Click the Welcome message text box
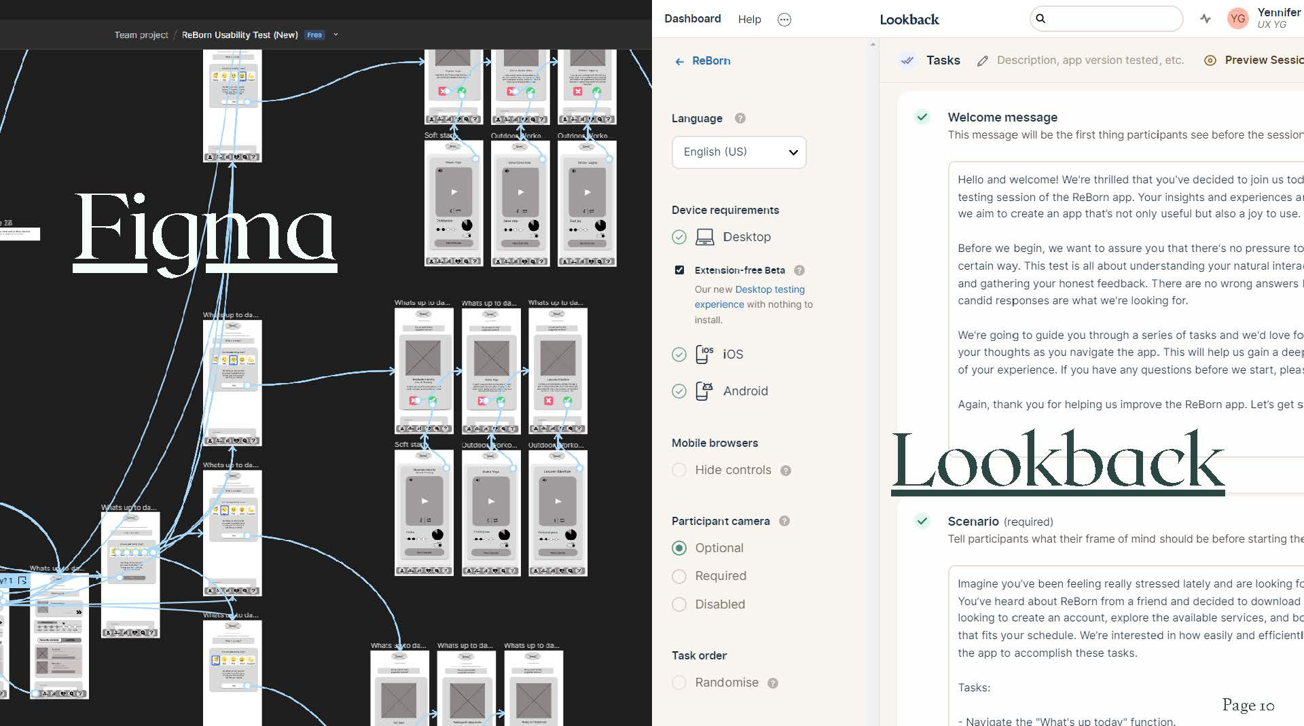1304x726 pixels. pyautogui.click(x=1126, y=309)
